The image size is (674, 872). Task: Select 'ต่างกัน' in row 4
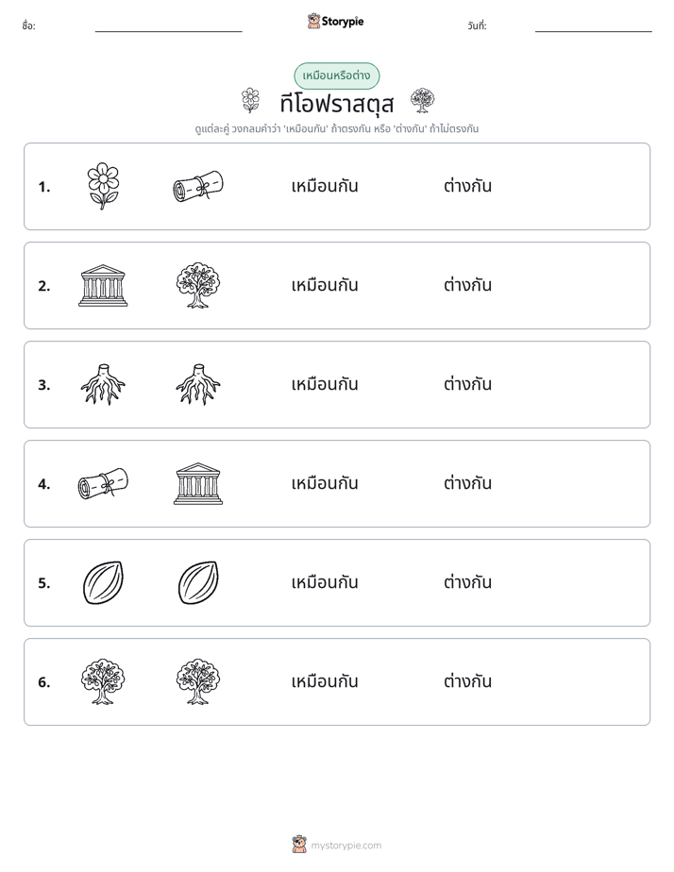tap(467, 483)
